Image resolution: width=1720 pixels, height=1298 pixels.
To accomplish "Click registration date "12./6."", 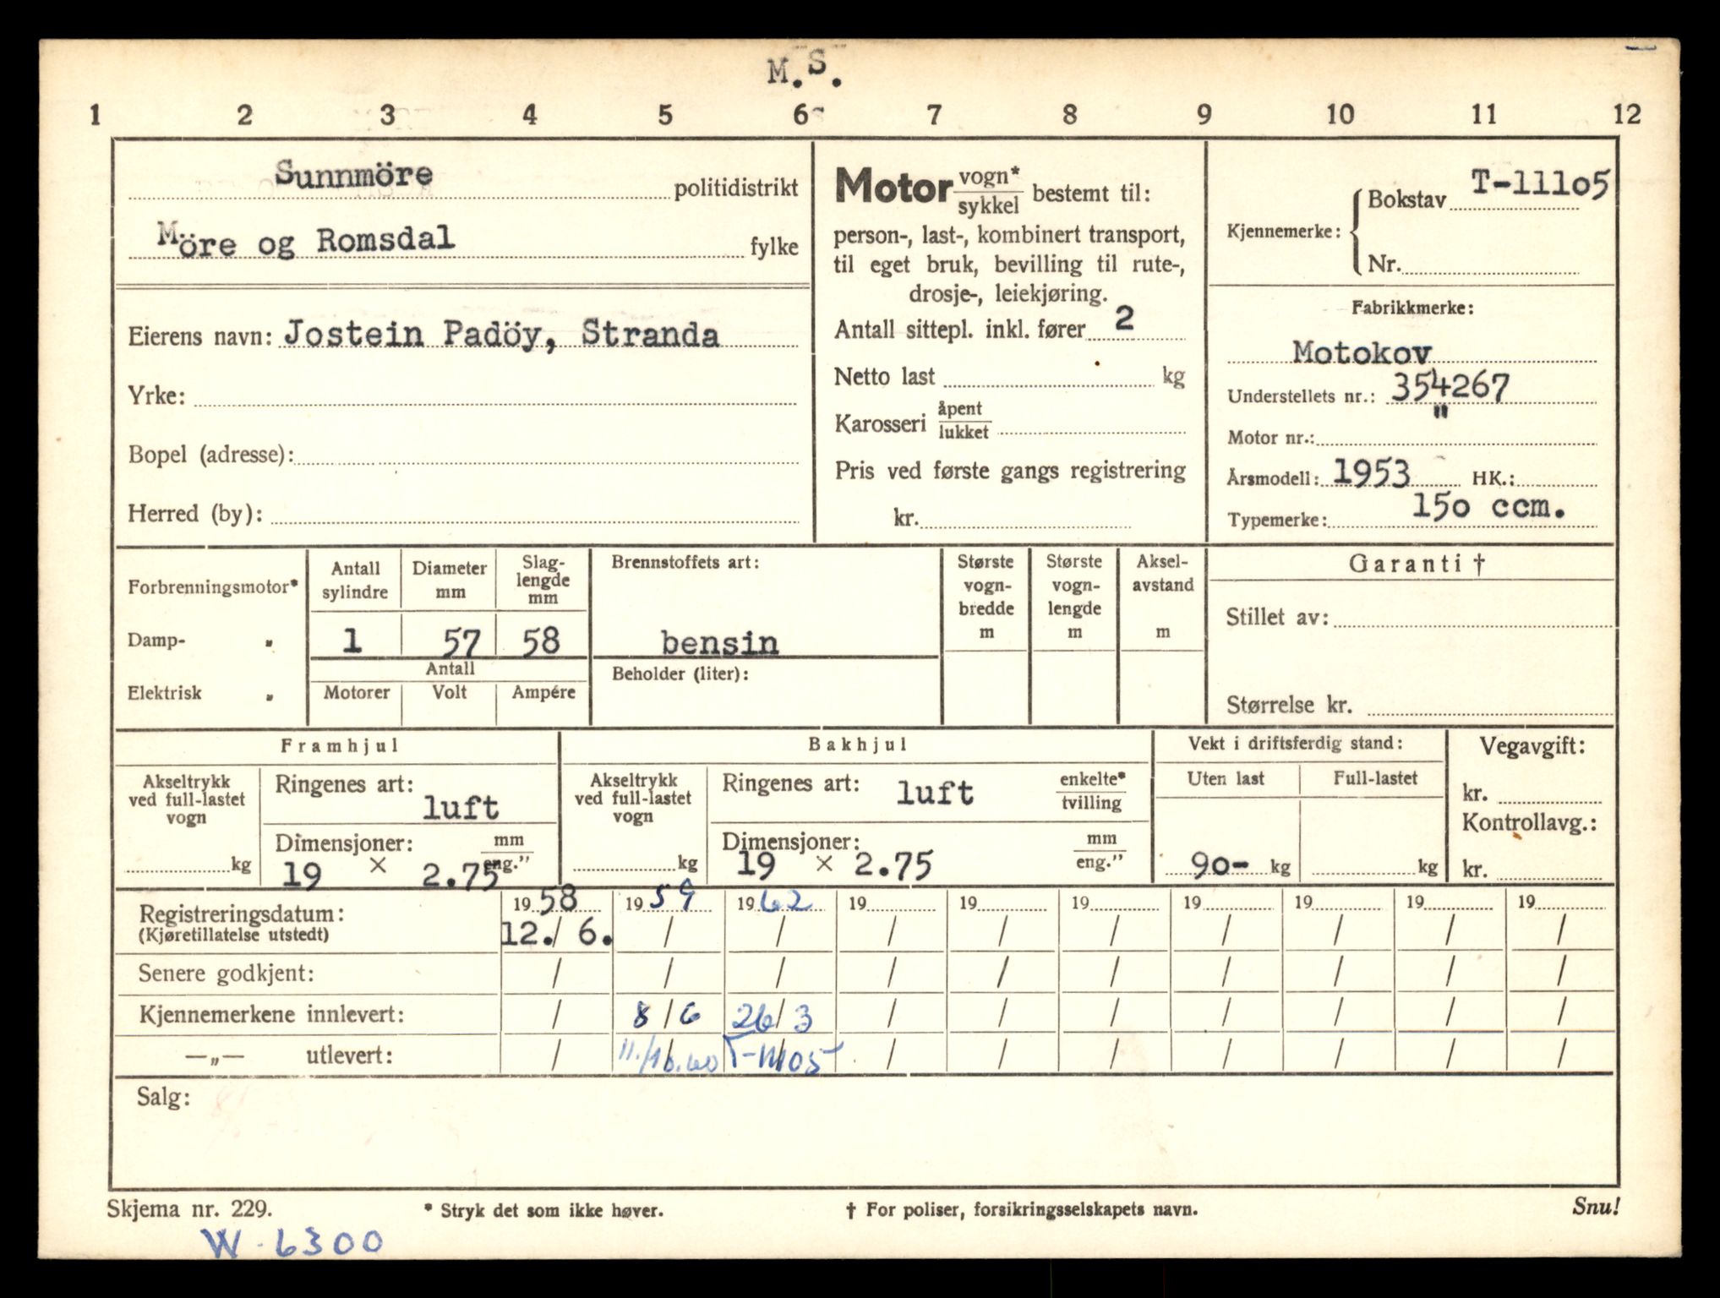I will (x=556, y=934).
